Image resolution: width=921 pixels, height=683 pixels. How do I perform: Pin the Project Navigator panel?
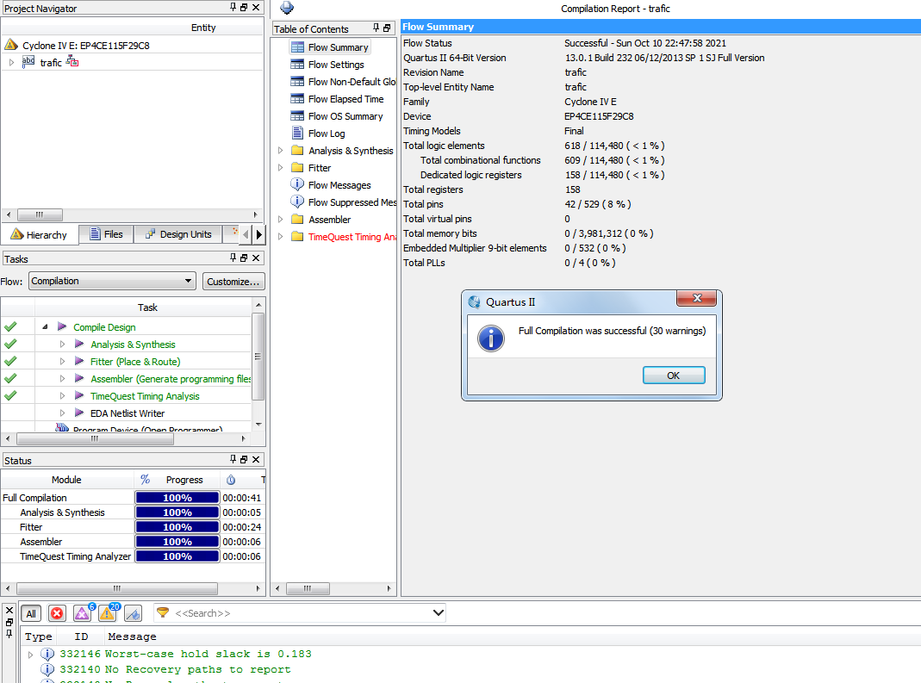pyautogui.click(x=233, y=7)
